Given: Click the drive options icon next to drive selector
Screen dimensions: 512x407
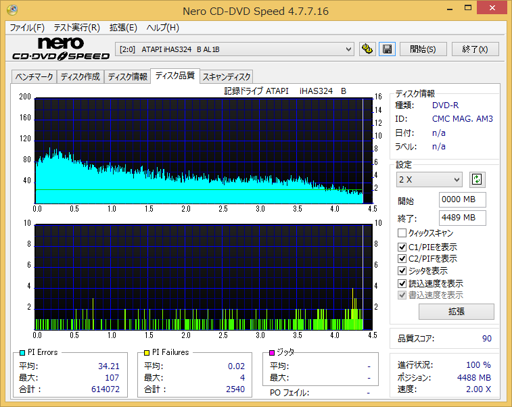Looking at the screenshot, I should click(367, 49).
